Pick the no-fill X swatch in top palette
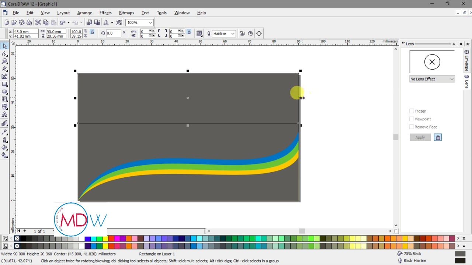This screenshot has width=472, height=265. 17,239
